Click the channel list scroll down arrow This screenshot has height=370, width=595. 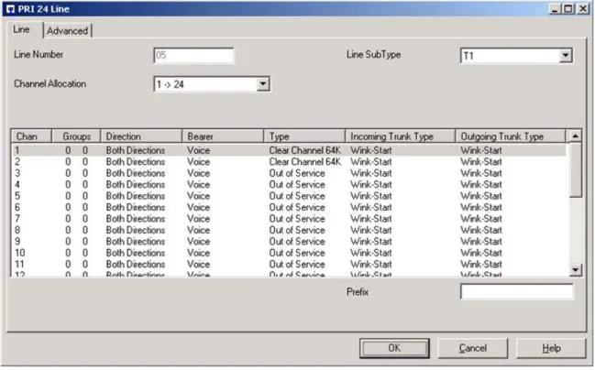click(575, 269)
